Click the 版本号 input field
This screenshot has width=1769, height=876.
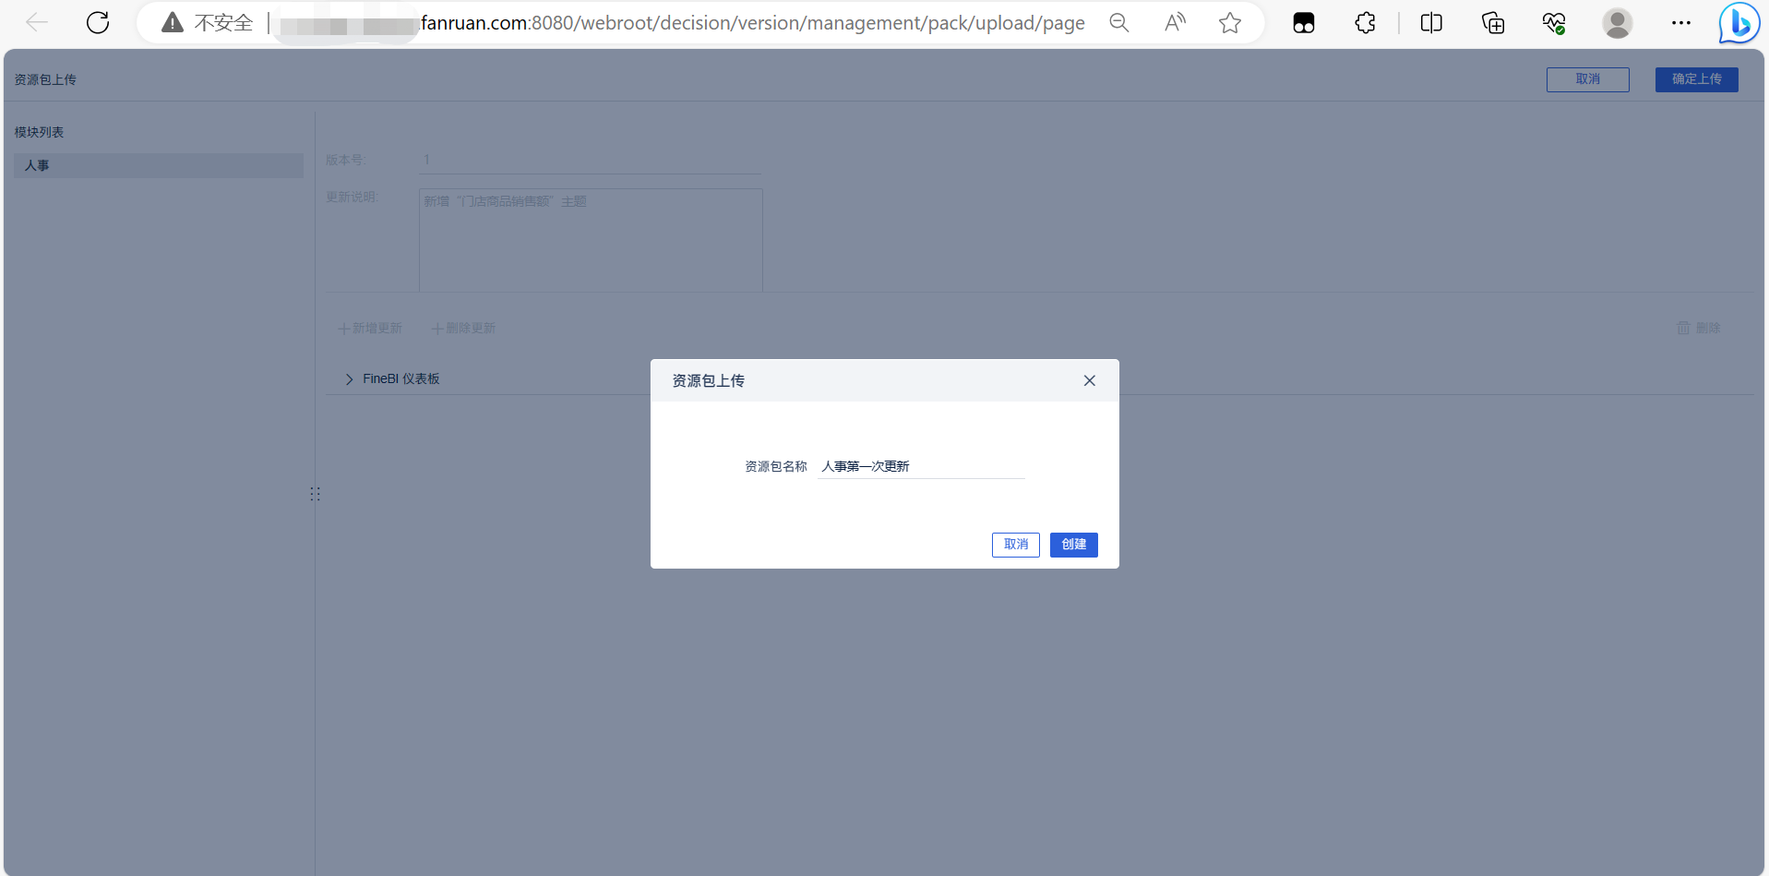(591, 161)
